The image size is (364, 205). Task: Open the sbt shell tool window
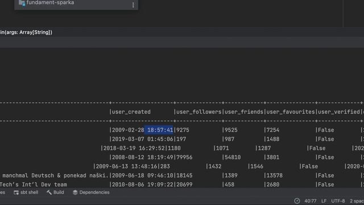(x=26, y=192)
